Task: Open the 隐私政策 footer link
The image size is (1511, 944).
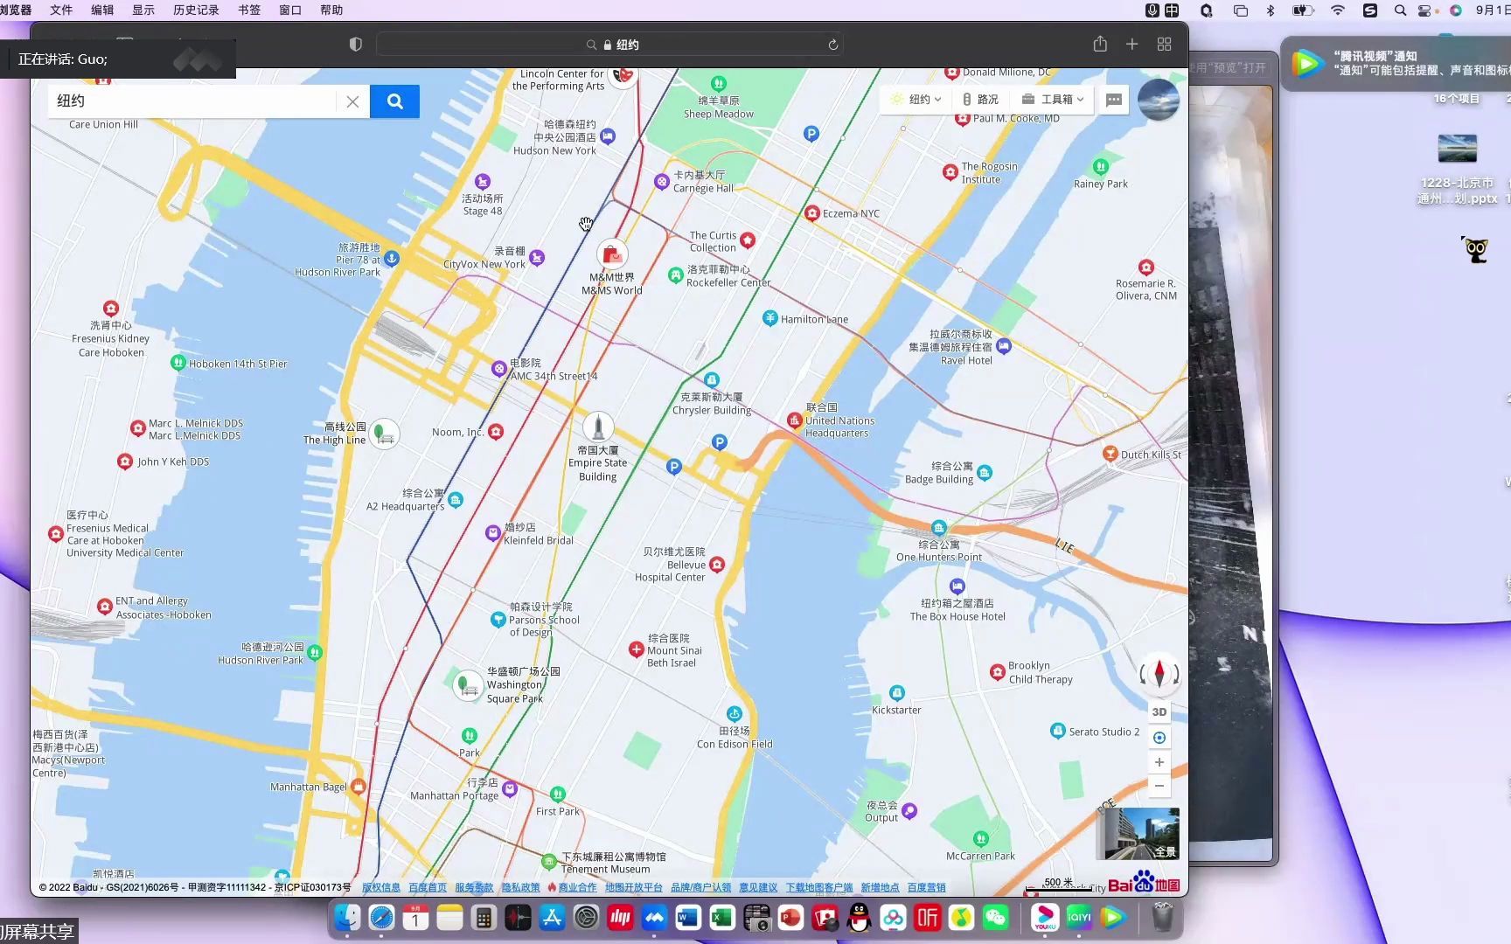Action: click(x=521, y=887)
